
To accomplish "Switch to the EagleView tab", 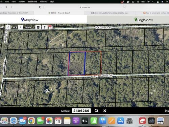I will coord(144,20).
